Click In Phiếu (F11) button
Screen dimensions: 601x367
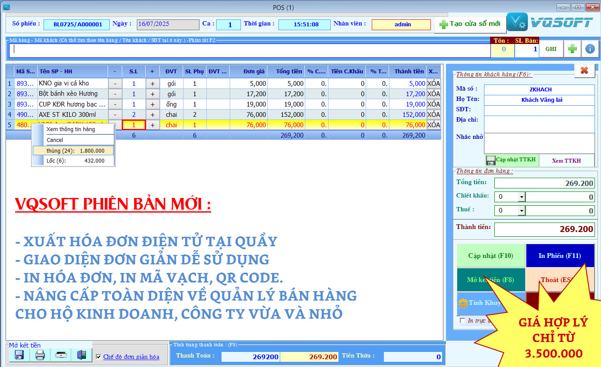[560, 256]
